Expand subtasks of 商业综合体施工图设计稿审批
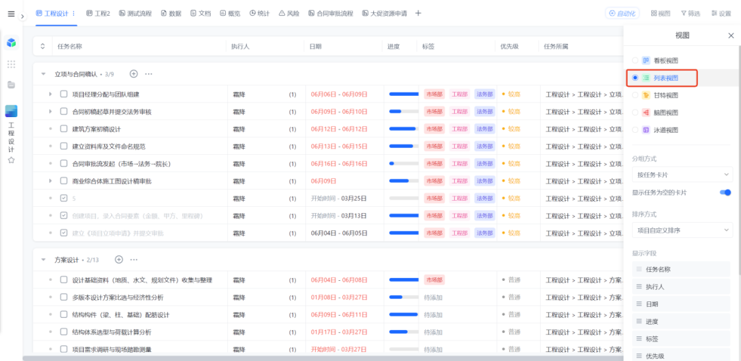 pos(50,181)
